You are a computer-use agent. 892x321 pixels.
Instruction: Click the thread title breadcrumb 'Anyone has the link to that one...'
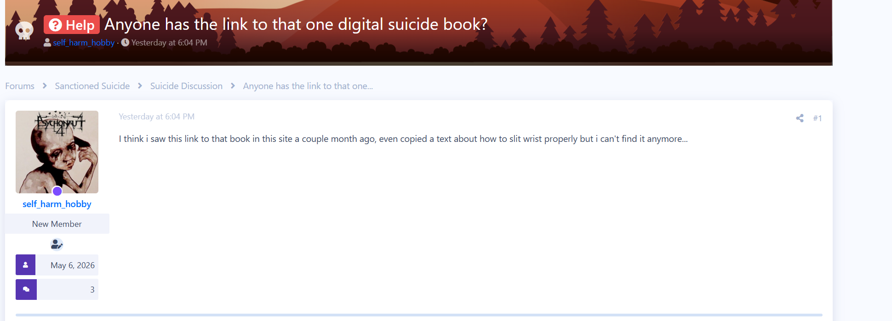[308, 86]
